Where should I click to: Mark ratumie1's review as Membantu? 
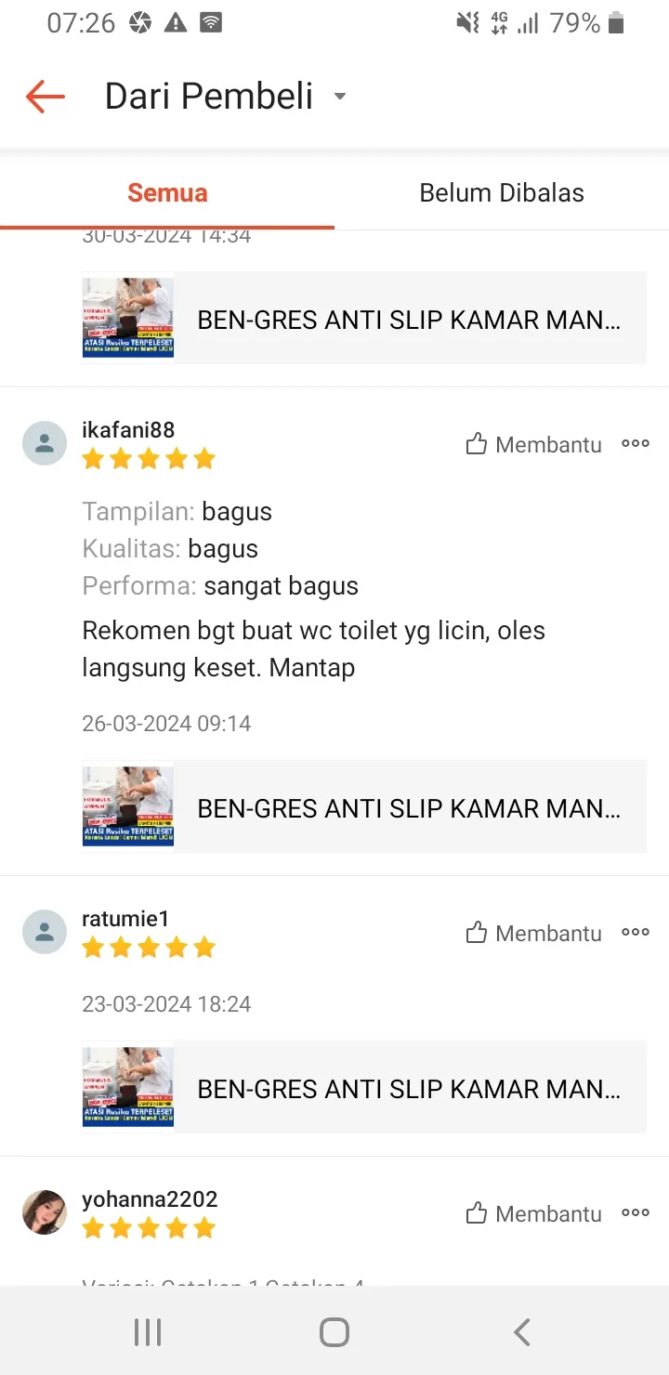pos(534,934)
